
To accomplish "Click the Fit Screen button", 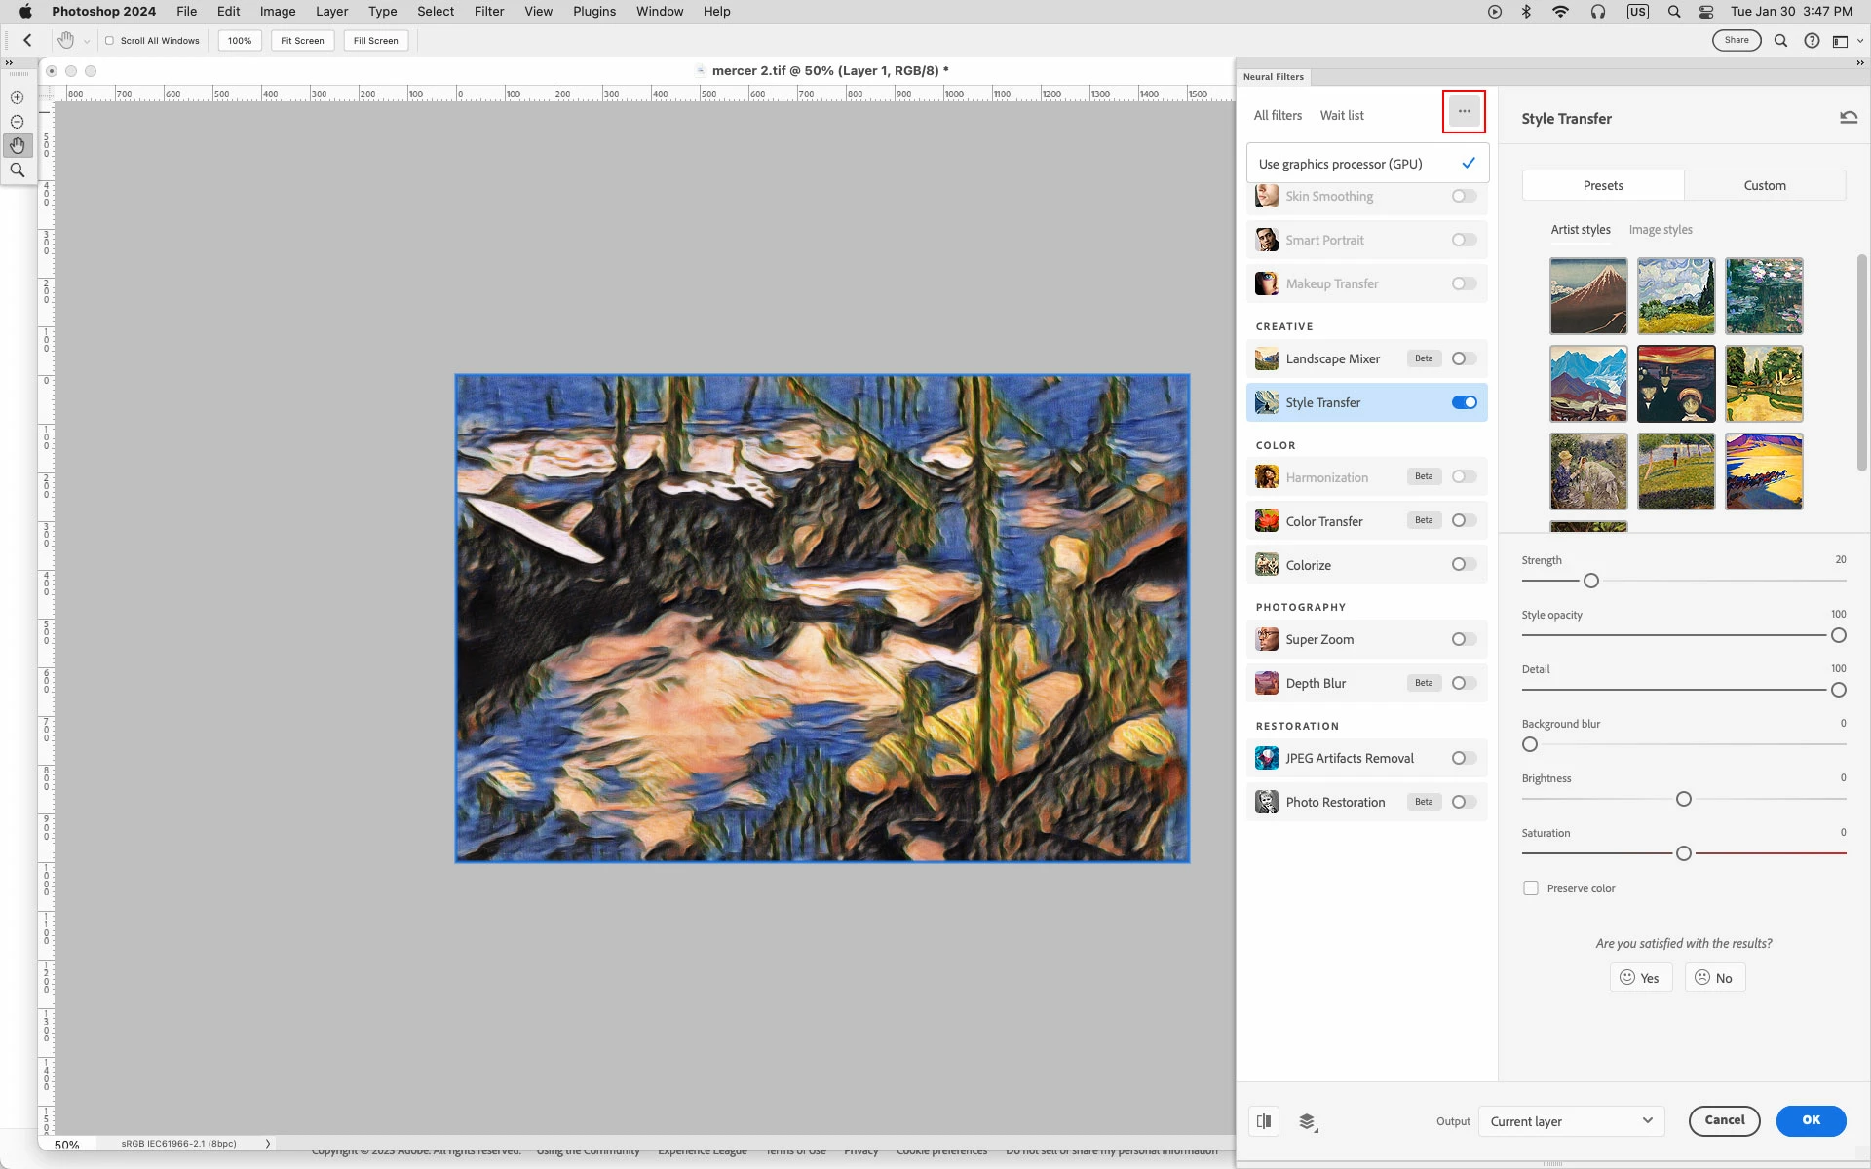I will point(302,41).
